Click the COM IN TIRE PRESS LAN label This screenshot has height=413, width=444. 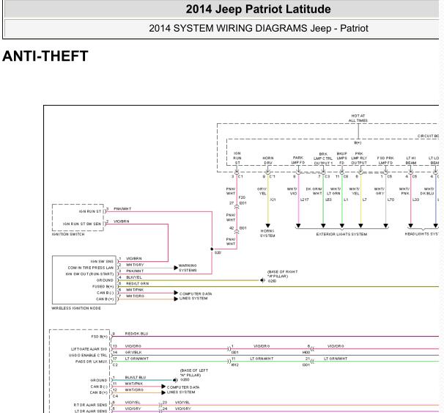[x=91, y=268]
